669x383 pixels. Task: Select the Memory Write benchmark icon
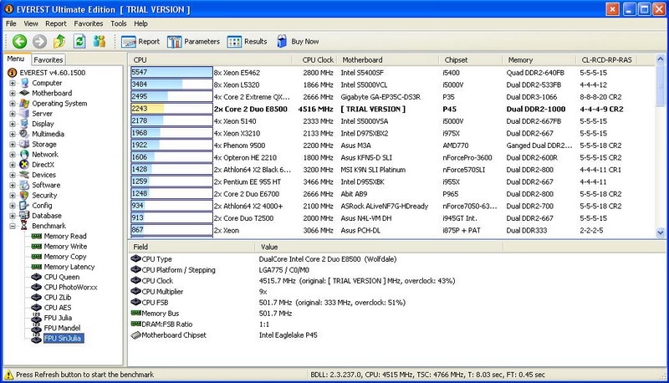click(37, 247)
